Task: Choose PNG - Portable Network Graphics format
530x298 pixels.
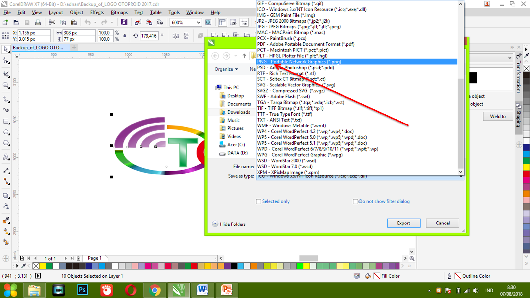Action: pos(357,62)
